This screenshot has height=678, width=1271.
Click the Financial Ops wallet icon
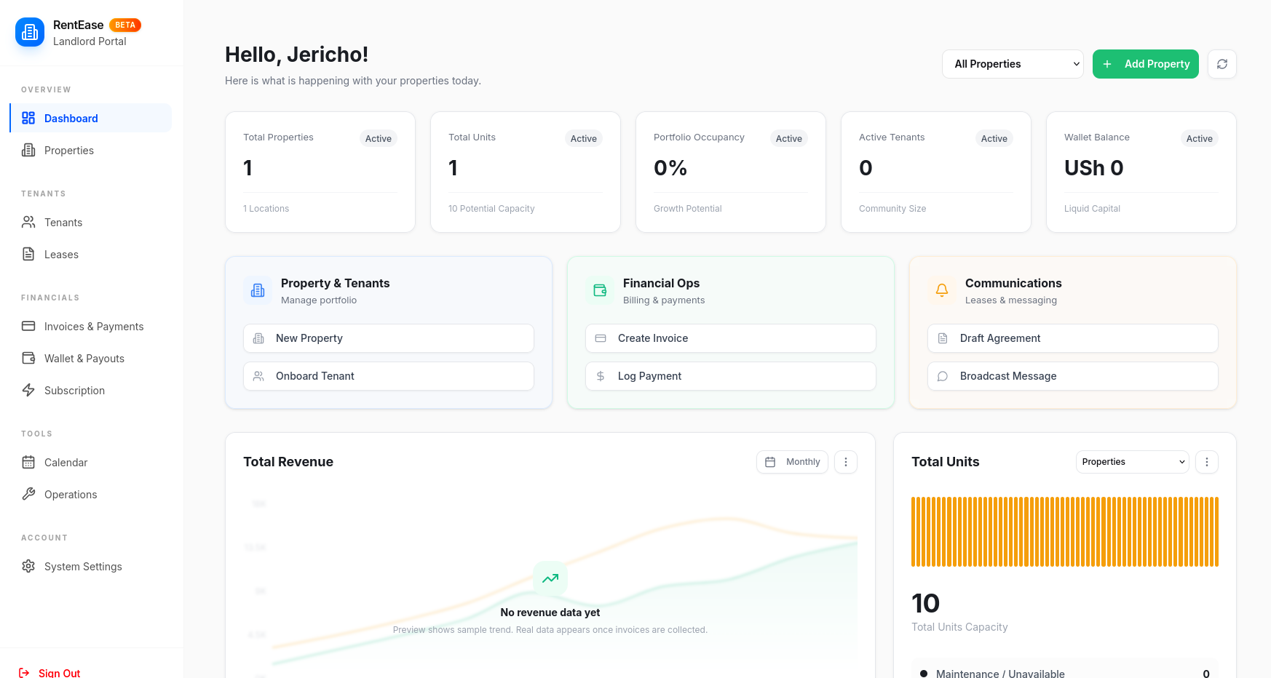pos(600,290)
